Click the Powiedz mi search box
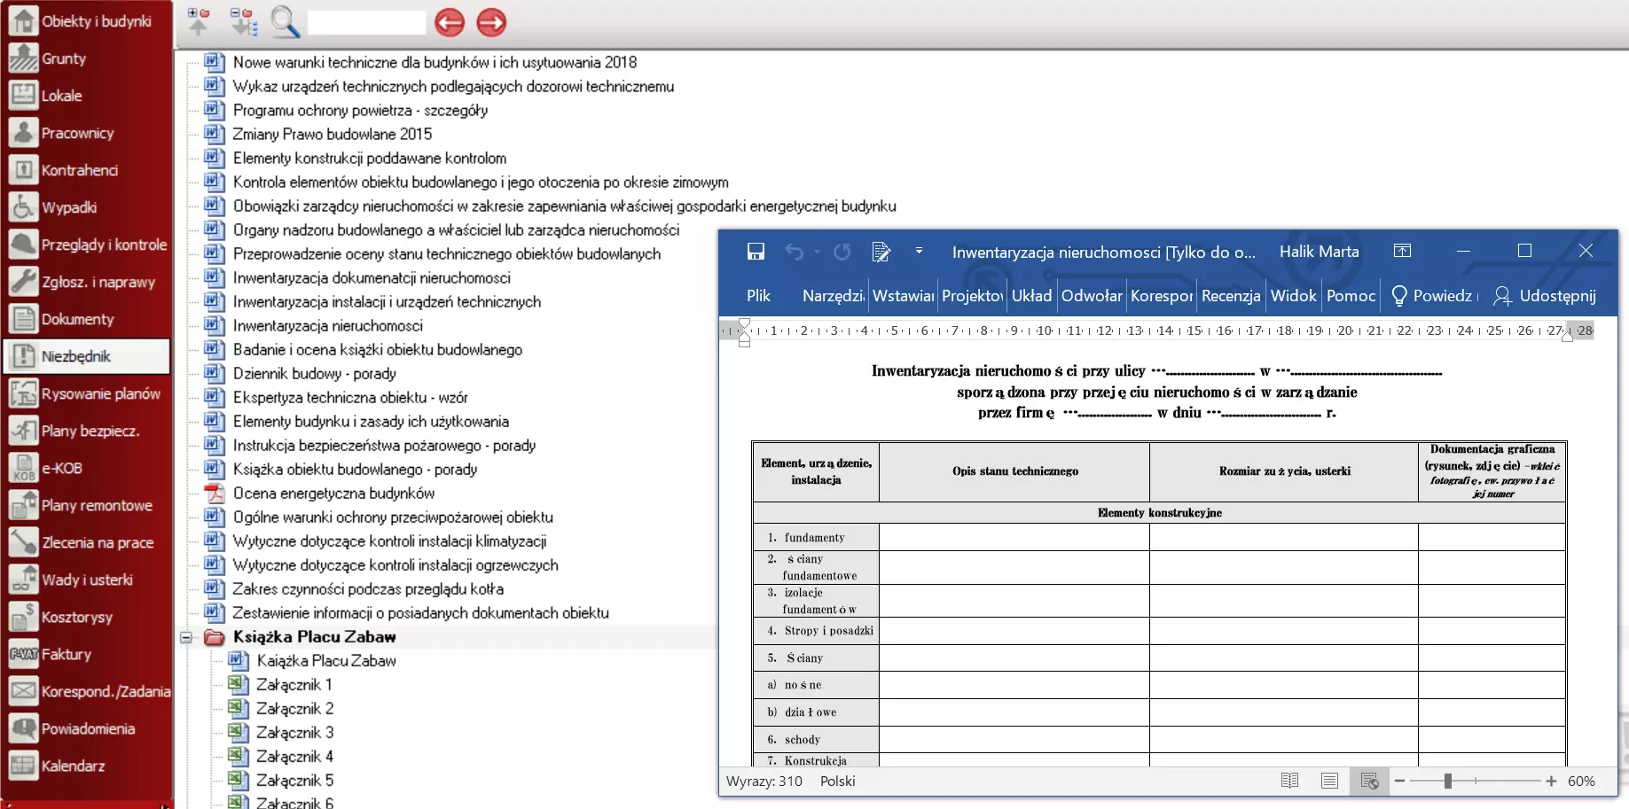 1434,296
